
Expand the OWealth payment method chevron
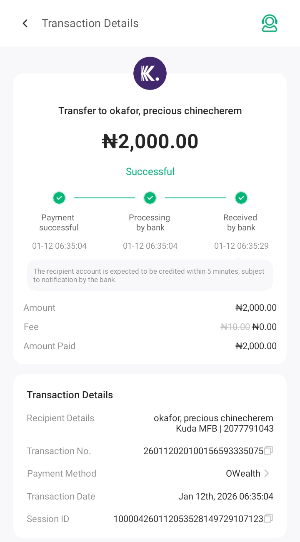click(x=267, y=473)
